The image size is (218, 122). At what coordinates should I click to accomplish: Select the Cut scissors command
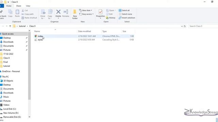(x=25, y=11)
